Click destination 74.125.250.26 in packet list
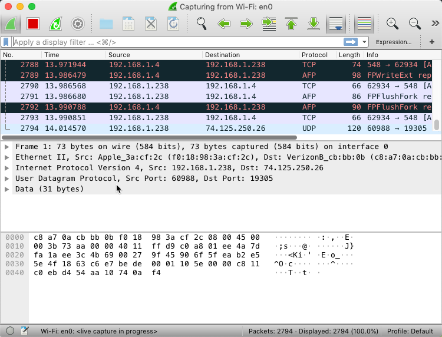 [x=235, y=128]
